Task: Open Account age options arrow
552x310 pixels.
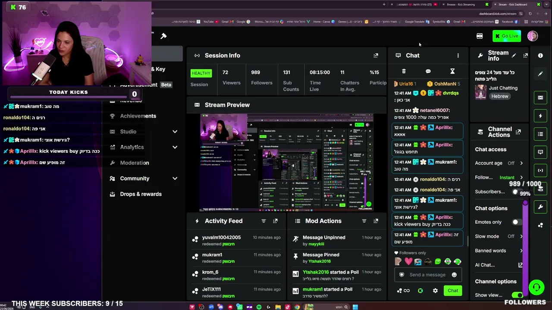Action: (521, 163)
